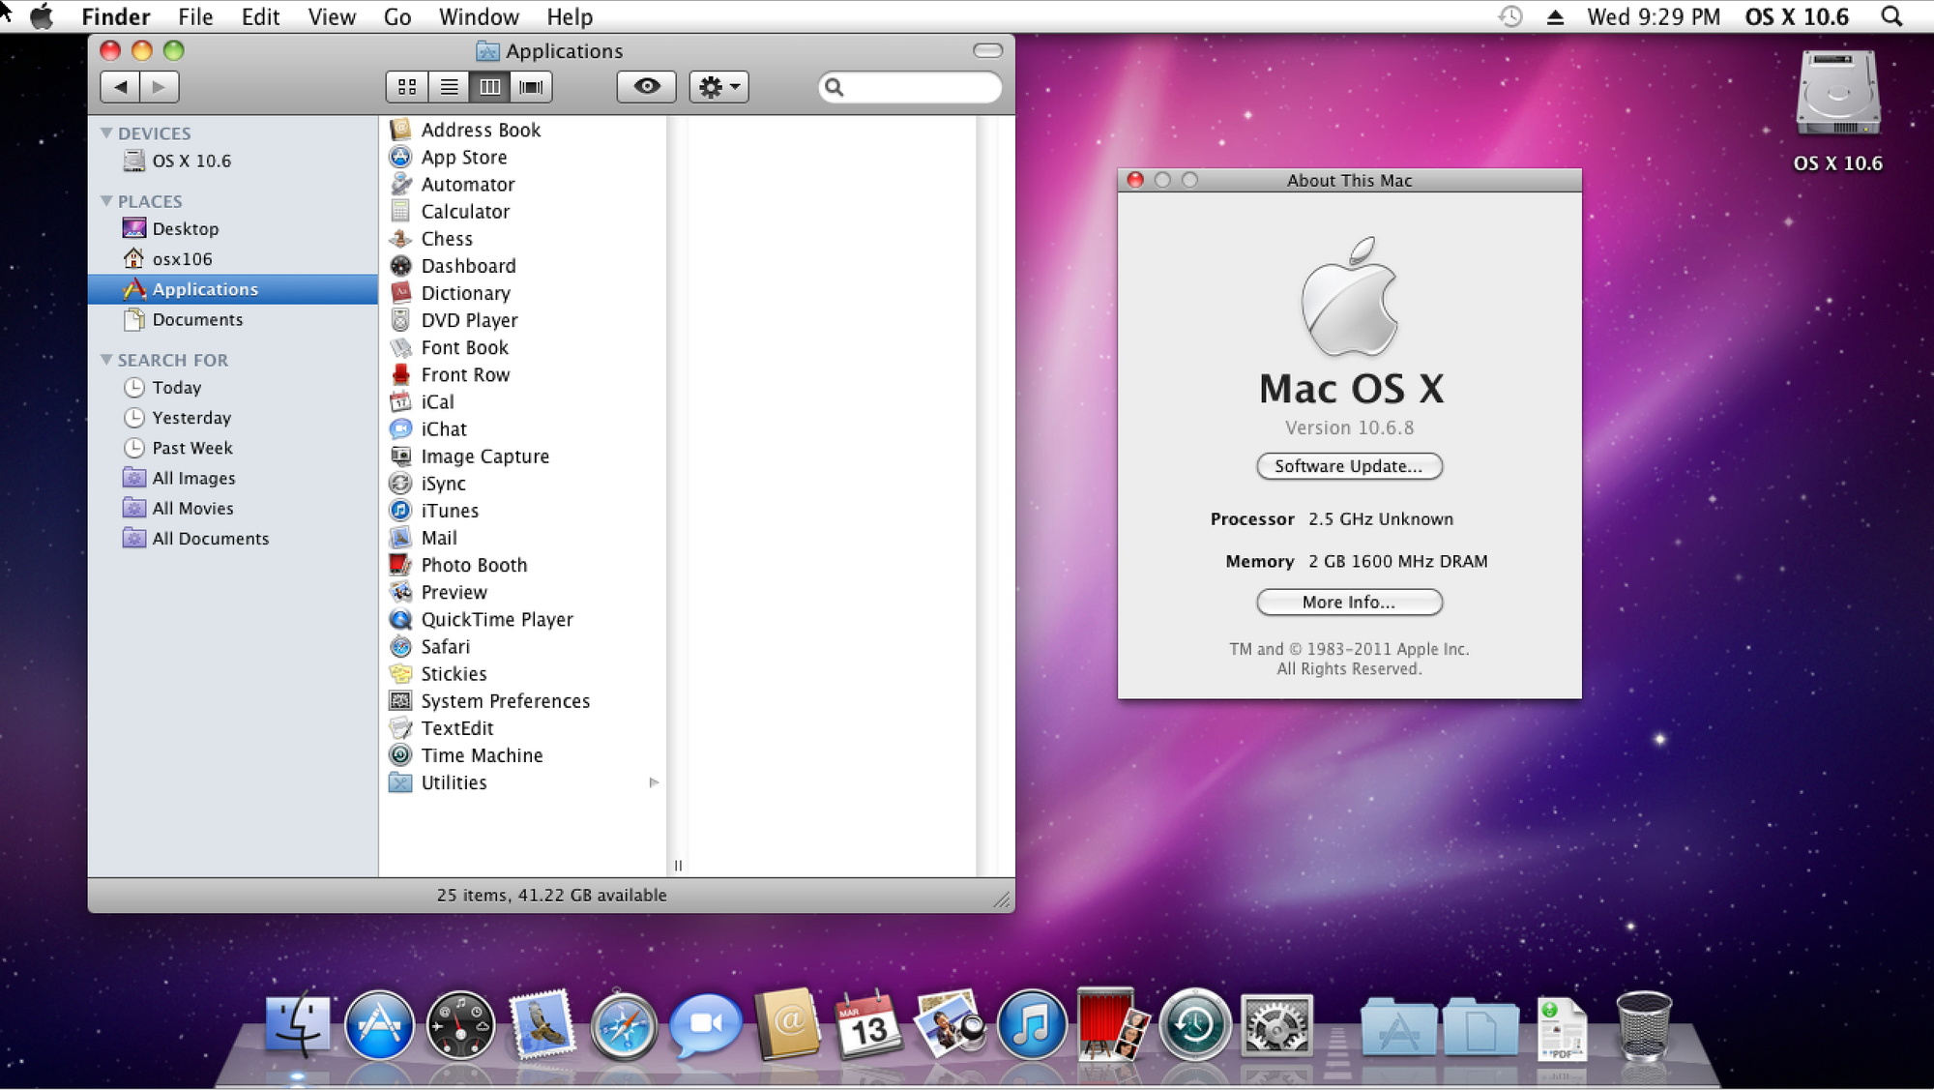
Task: Launch Image Capture application
Action: (486, 456)
